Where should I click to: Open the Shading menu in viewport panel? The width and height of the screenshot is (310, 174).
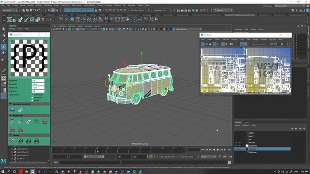[x=62, y=26]
